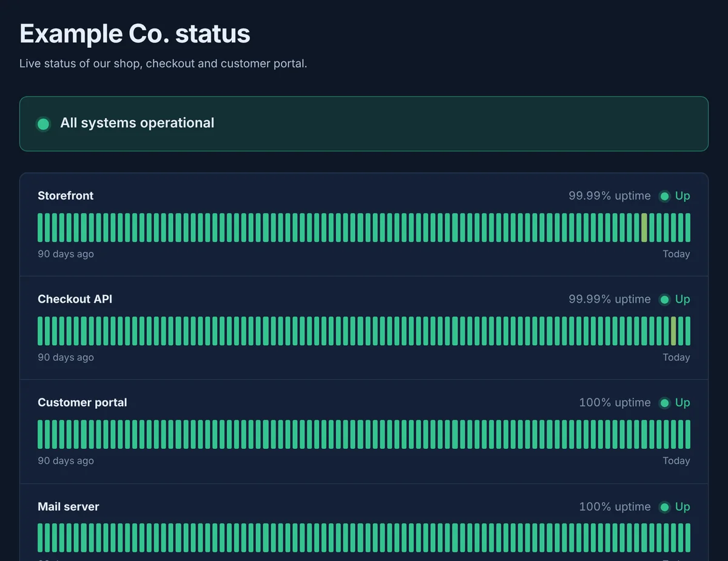The image size is (728, 561).
Task: Click the yellow degraded bar in Storefront timeline
Action: pyautogui.click(x=644, y=227)
